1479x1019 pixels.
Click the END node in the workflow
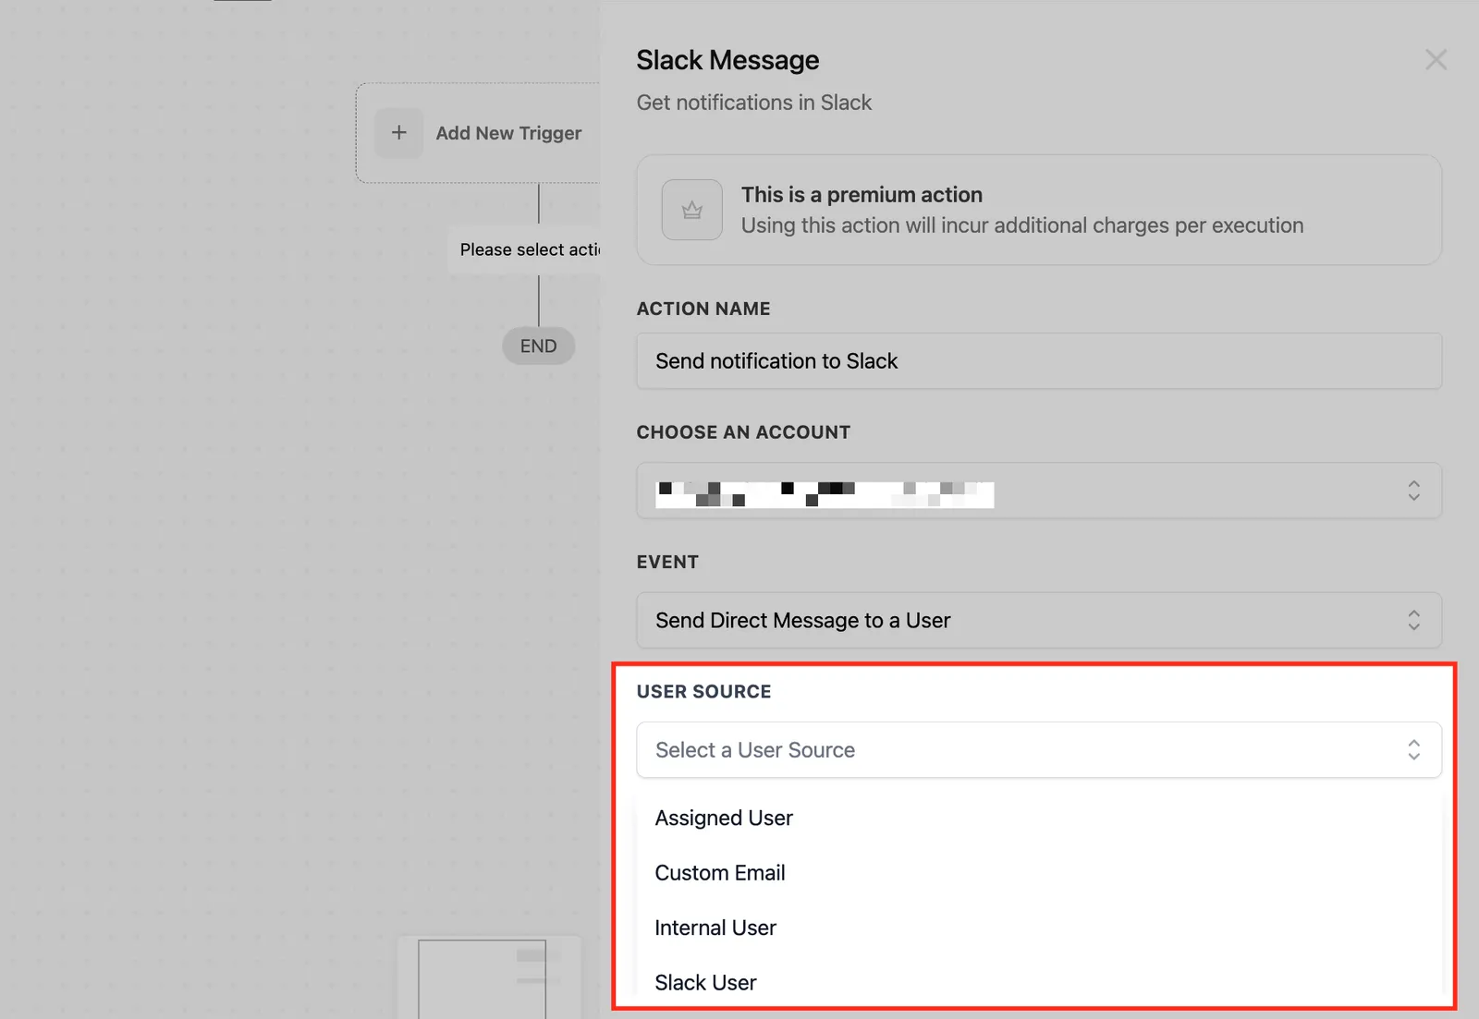(x=538, y=346)
